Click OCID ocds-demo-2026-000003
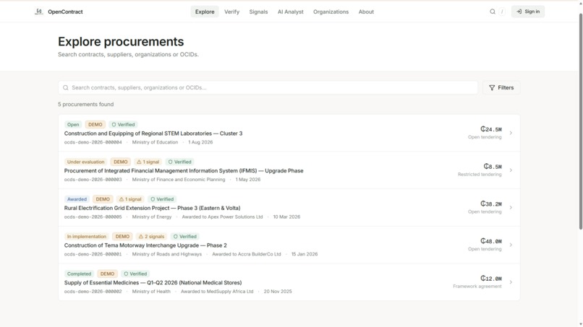This screenshot has width=583, height=327. pyautogui.click(x=93, y=180)
